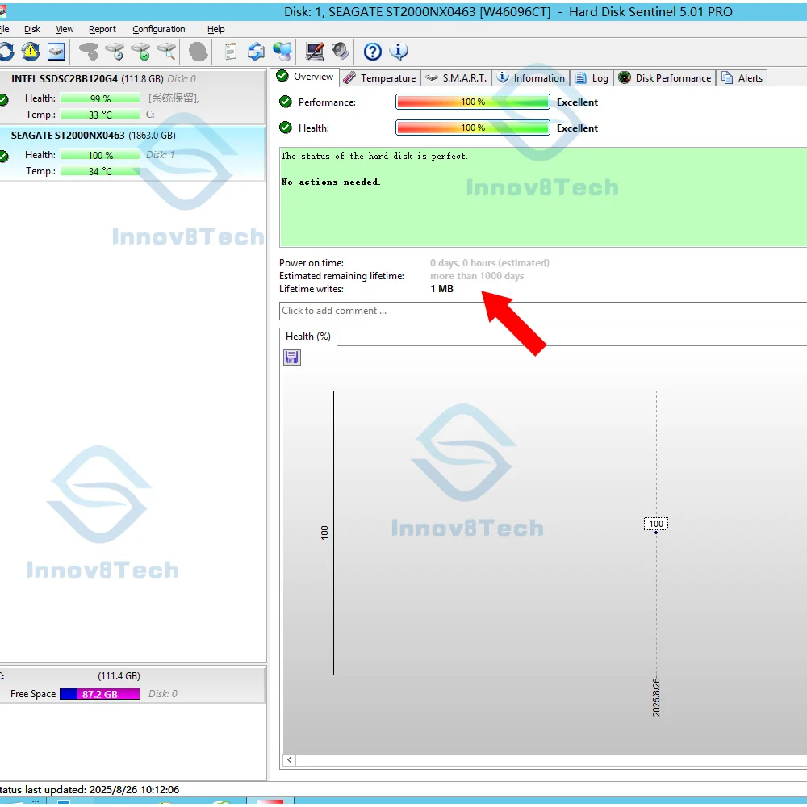
Task: Click 'Excellent' next to Performance bar
Action: click(577, 102)
